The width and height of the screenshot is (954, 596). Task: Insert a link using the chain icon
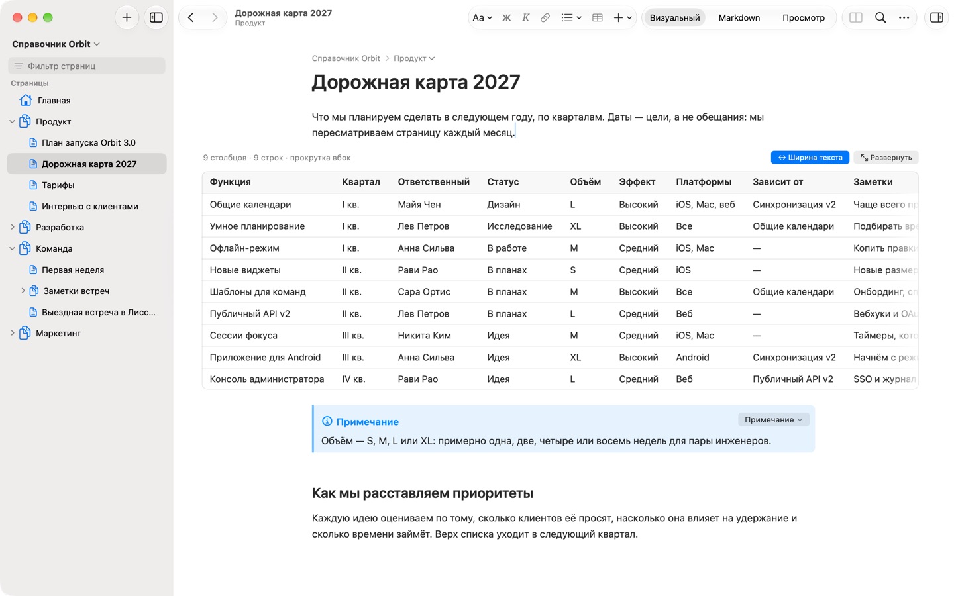tap(545, 18)
